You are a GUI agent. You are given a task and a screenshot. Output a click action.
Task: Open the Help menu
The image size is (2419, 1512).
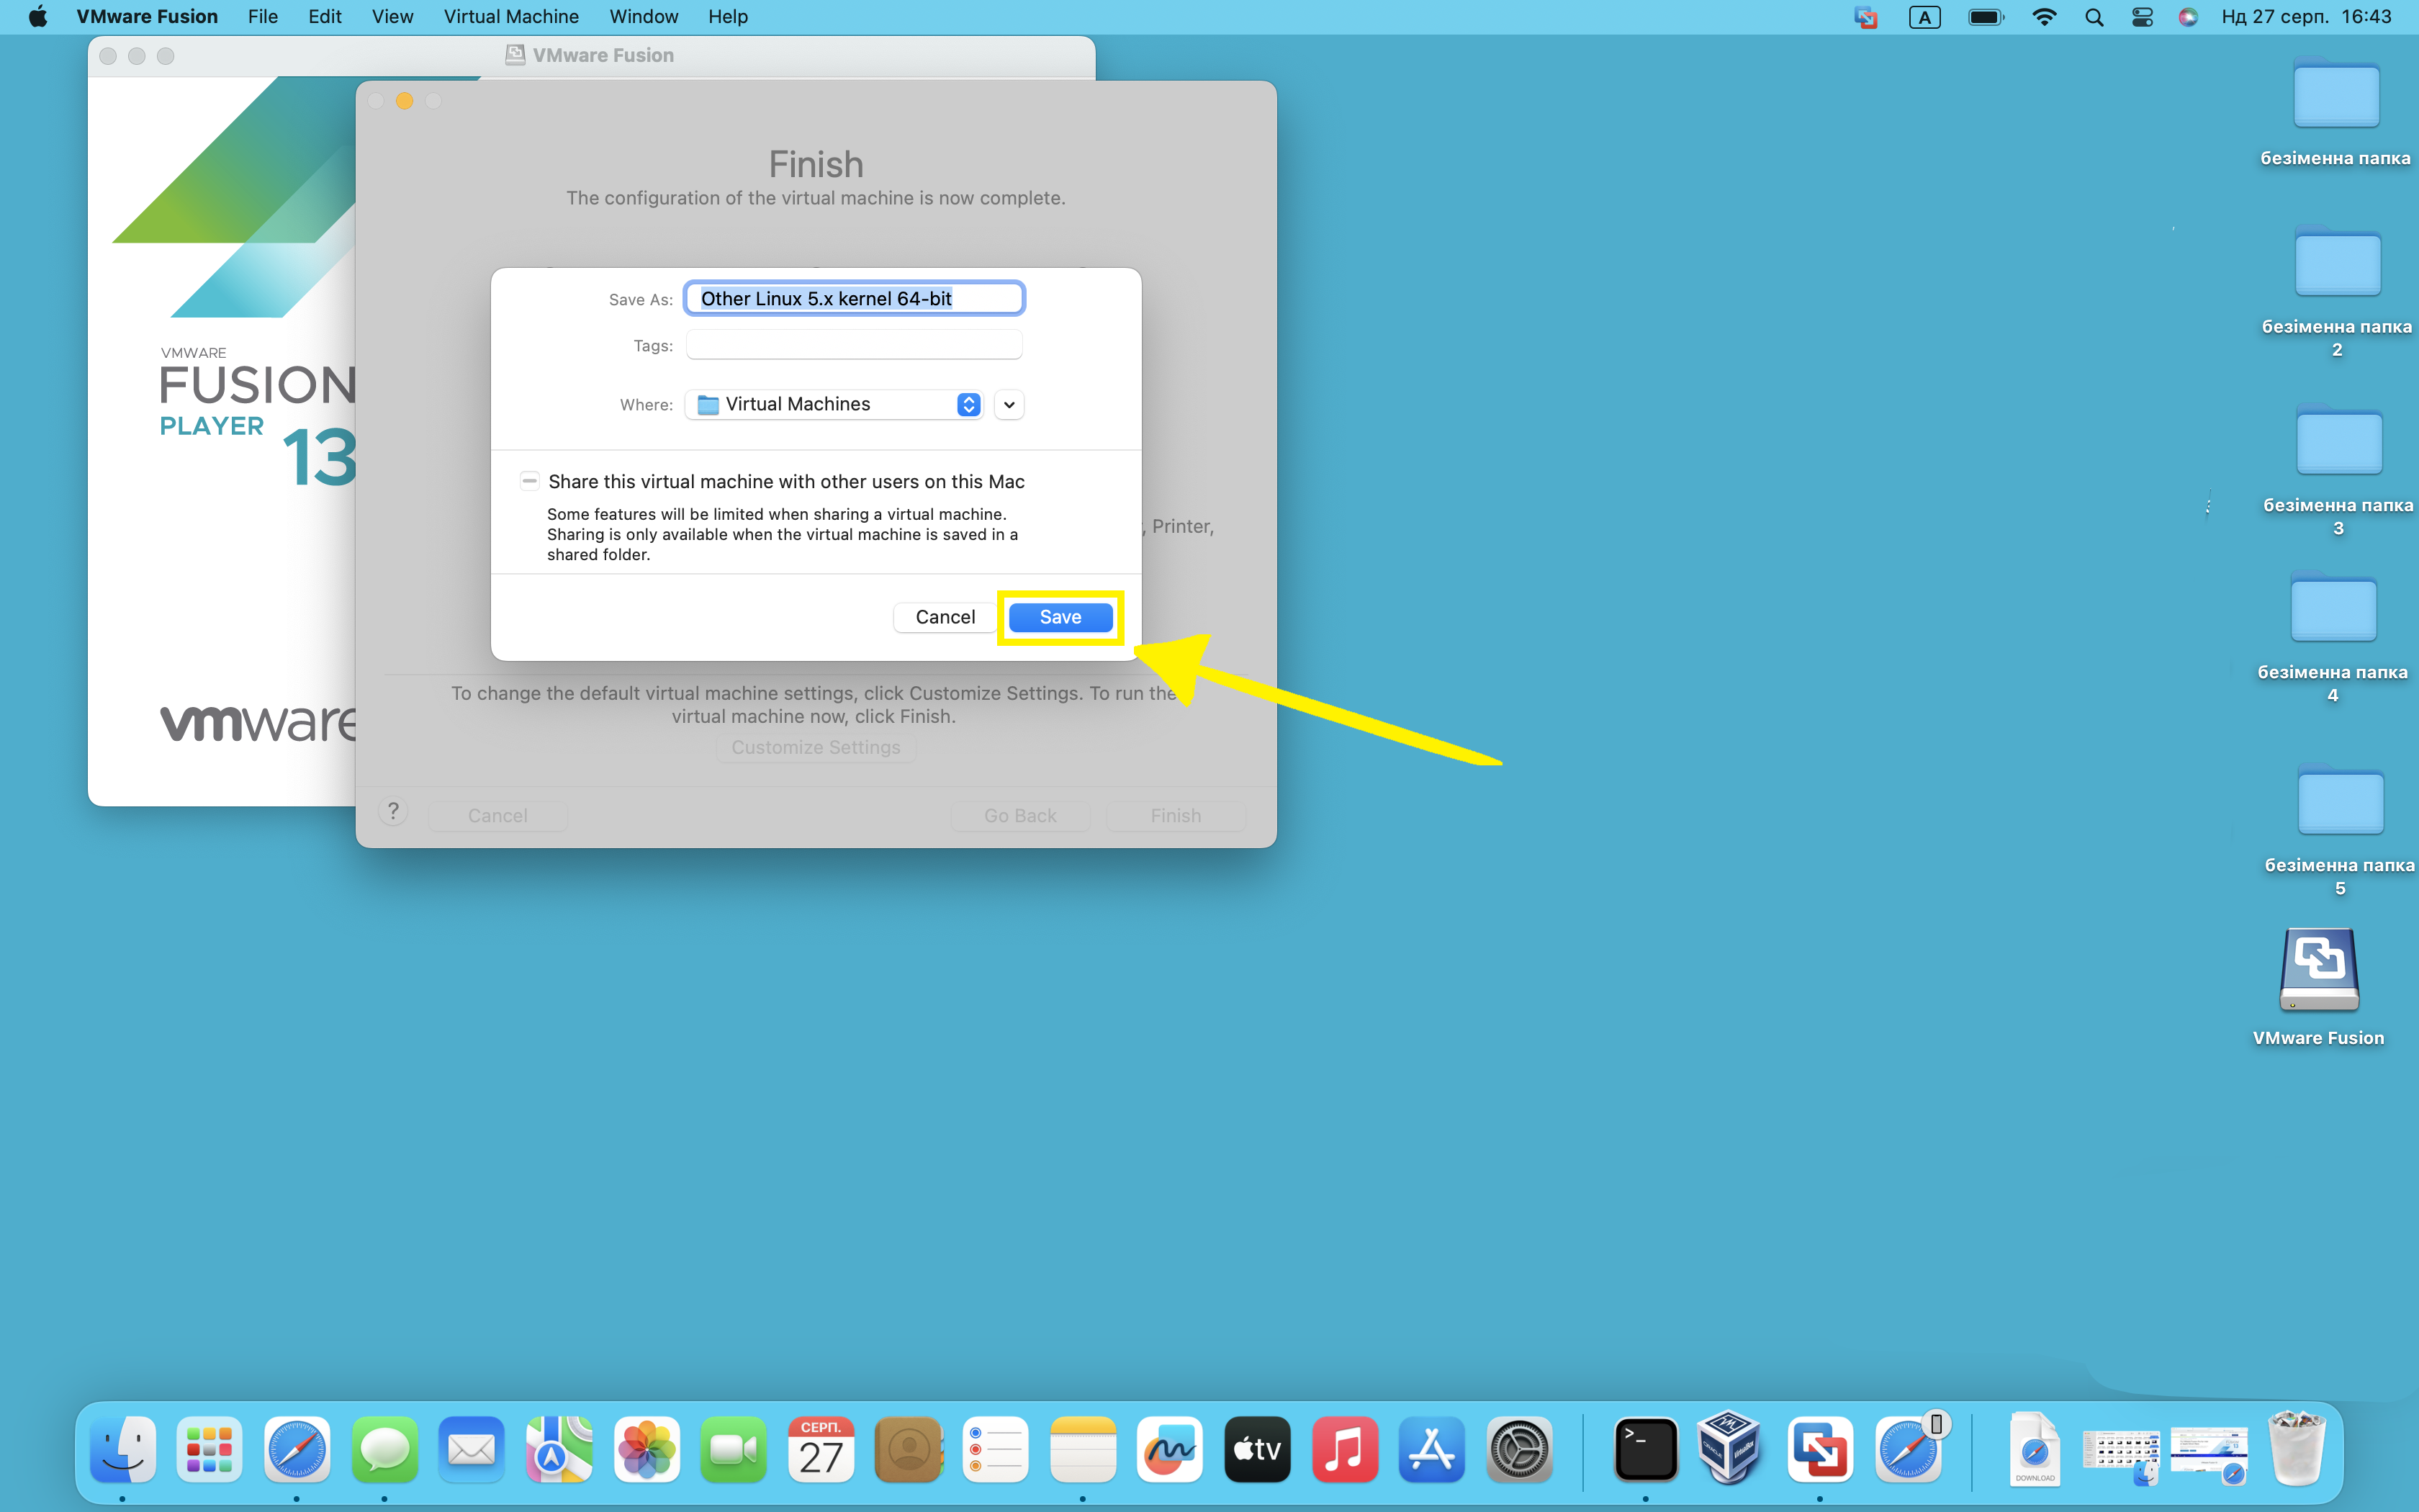pyautogui.click(x=728, y=17)
